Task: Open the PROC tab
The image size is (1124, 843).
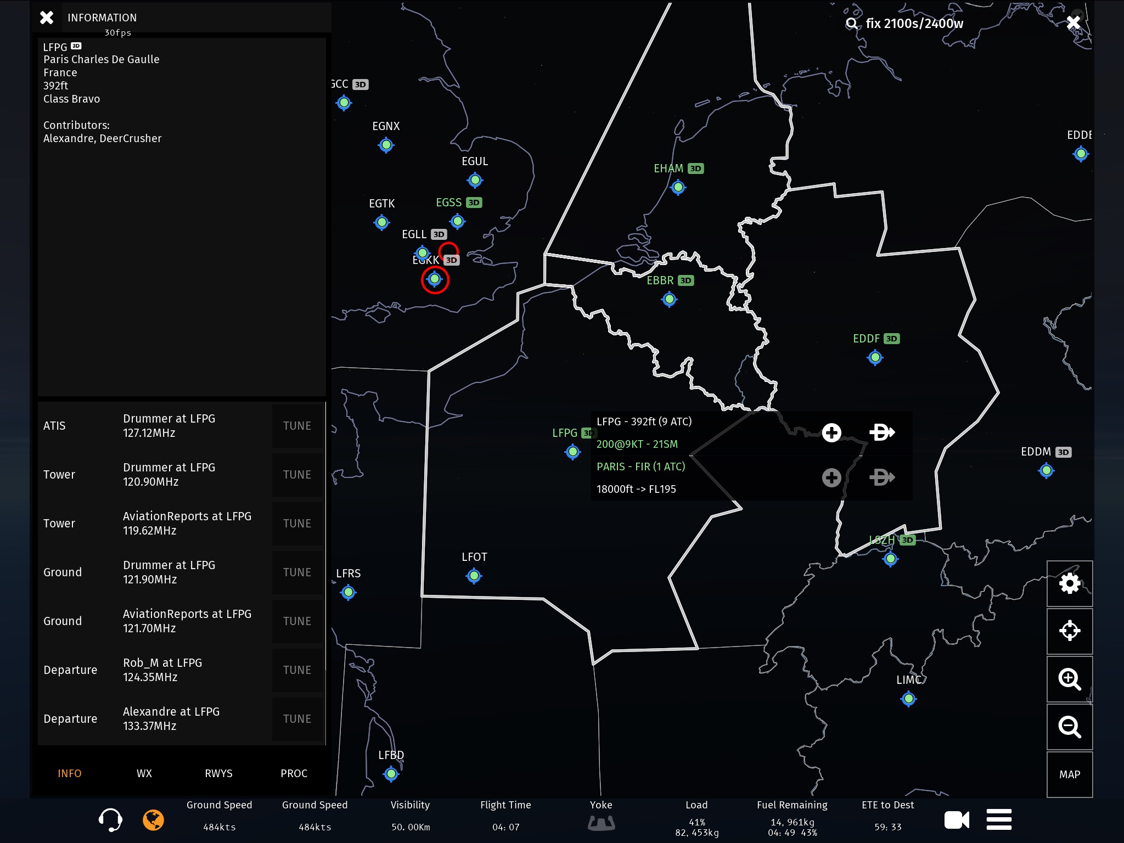Action: [x=294, y=773]
